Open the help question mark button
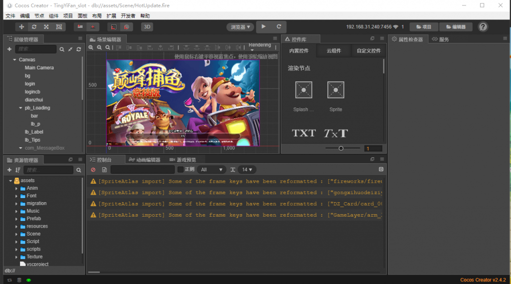 (483, 27)
